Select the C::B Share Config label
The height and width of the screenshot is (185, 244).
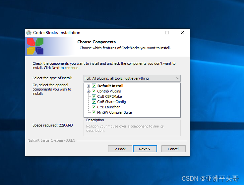[111, 102]
